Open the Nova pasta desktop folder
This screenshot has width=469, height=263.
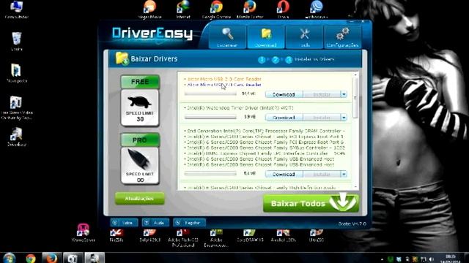(16, 73)
